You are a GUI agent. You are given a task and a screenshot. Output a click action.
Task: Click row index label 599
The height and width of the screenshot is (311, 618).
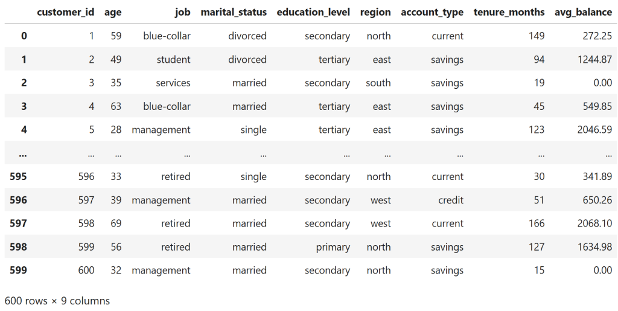pos(19,271)
